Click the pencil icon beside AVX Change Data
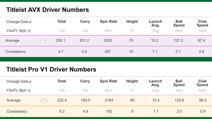Image resolution: width=212 pixels, height=119 pixels. pos(30,22)
